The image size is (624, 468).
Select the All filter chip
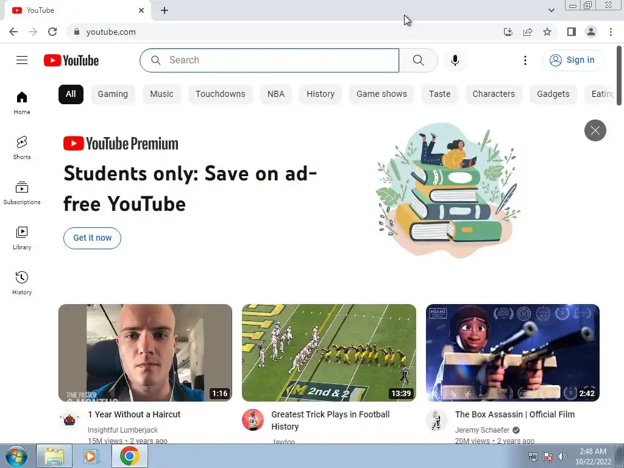pyautogui.click(x=71, y=94)
